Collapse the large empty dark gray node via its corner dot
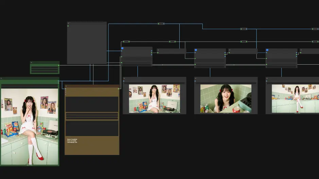 68,23
